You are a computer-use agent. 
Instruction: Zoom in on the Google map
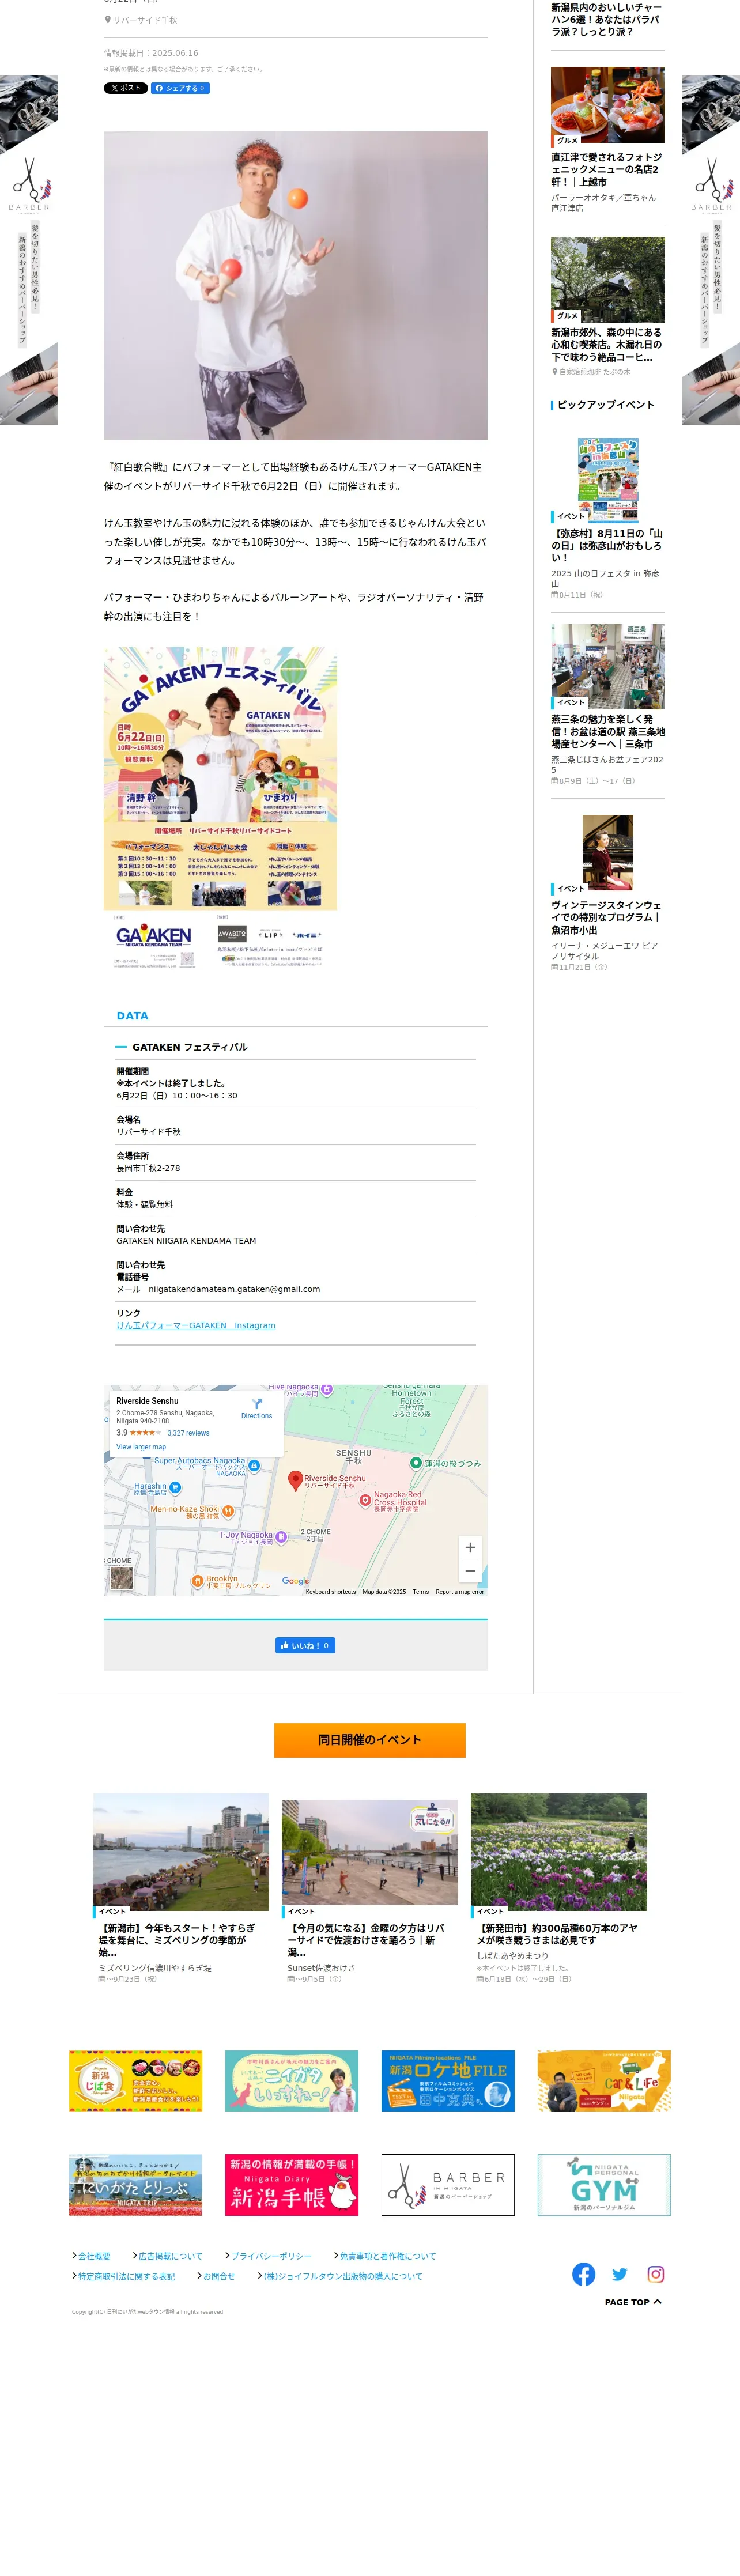(x=470, y=1547)
